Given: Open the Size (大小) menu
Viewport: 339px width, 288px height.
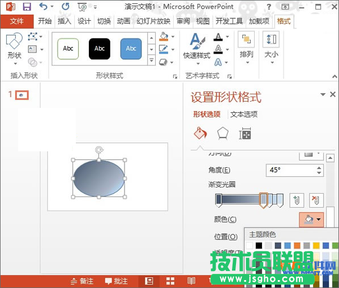Looking at the screenshot, I should [271, 48].
